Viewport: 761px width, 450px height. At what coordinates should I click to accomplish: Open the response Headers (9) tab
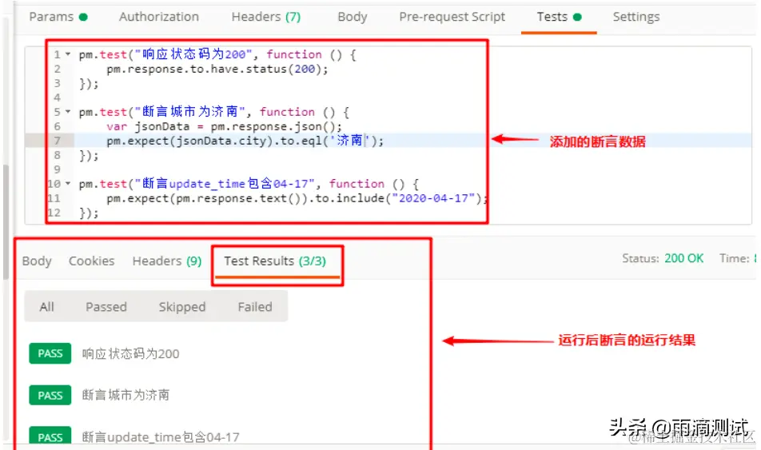[167, 261]
